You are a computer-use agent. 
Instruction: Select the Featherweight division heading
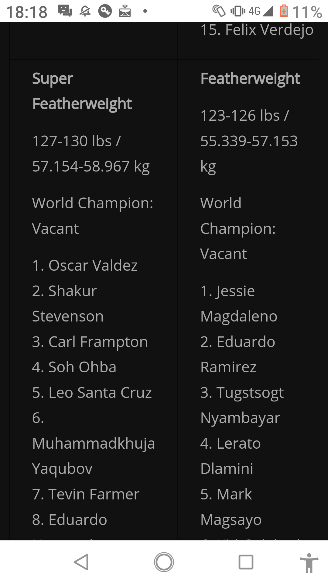pyautogui.click(x=250, y=79)
